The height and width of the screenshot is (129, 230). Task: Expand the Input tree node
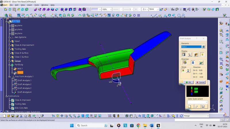click(x=9, y=41)
